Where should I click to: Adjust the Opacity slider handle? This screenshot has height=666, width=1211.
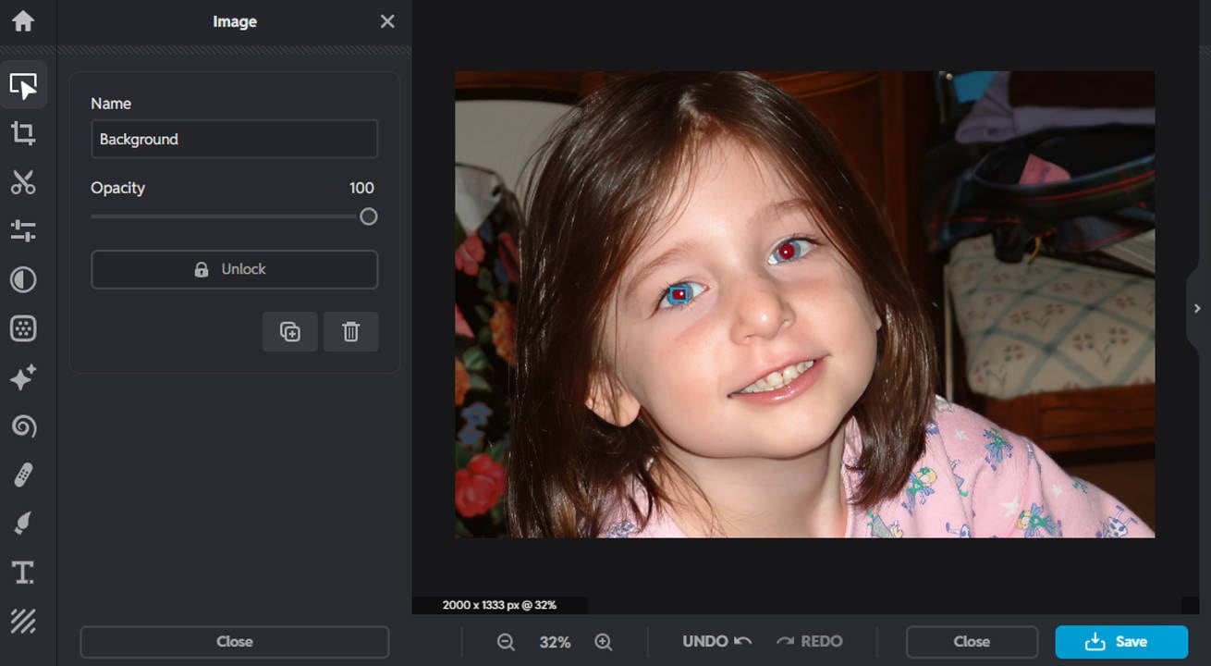pyautogui.click(x=368, y=216)
